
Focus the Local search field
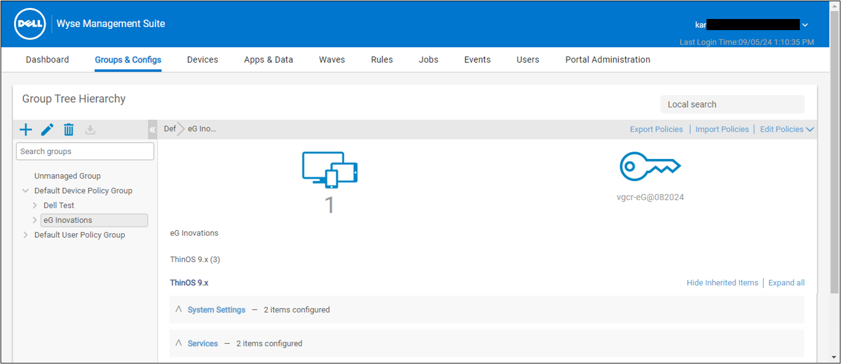click(732, 104)
